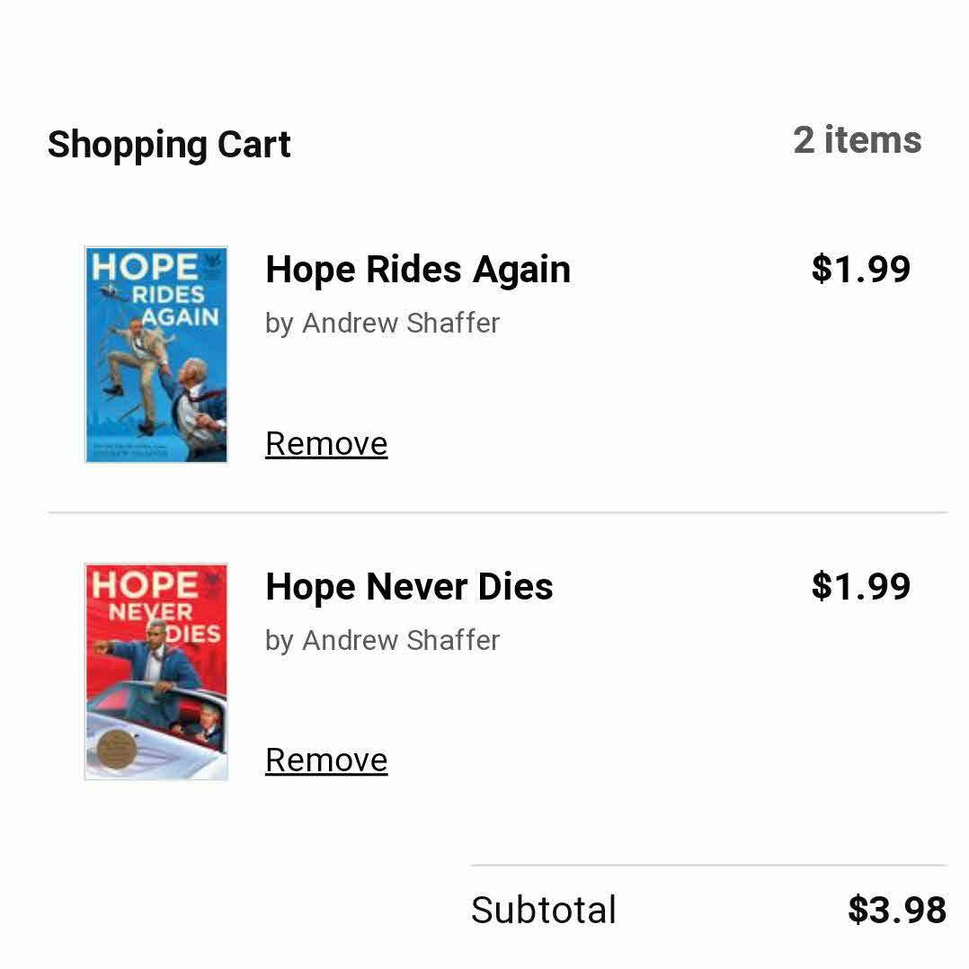Image resolution: width=969 pixels, height=969 pixels.
Task: Click the $3.98 subtotal amount
Action: [x=896, y=910]
